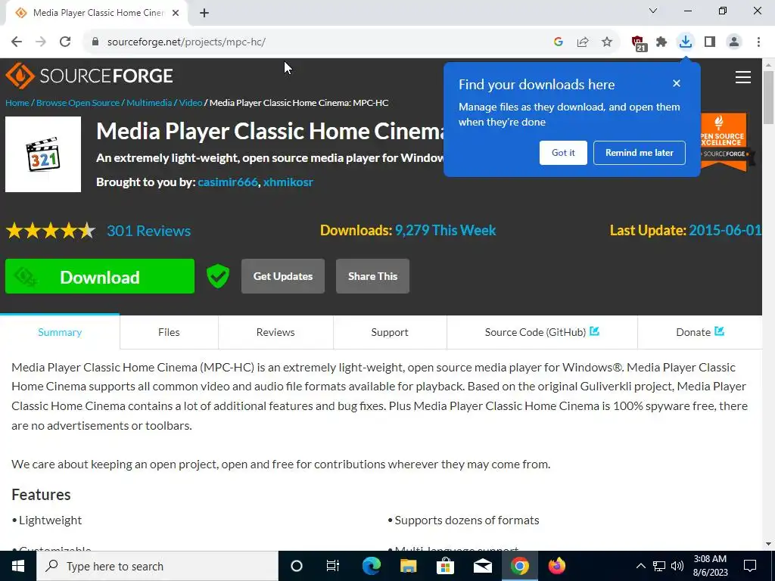This screenshot has width=775, height=581.
Task: Open Task View in taskbar
Action: (x=333, y=566)
